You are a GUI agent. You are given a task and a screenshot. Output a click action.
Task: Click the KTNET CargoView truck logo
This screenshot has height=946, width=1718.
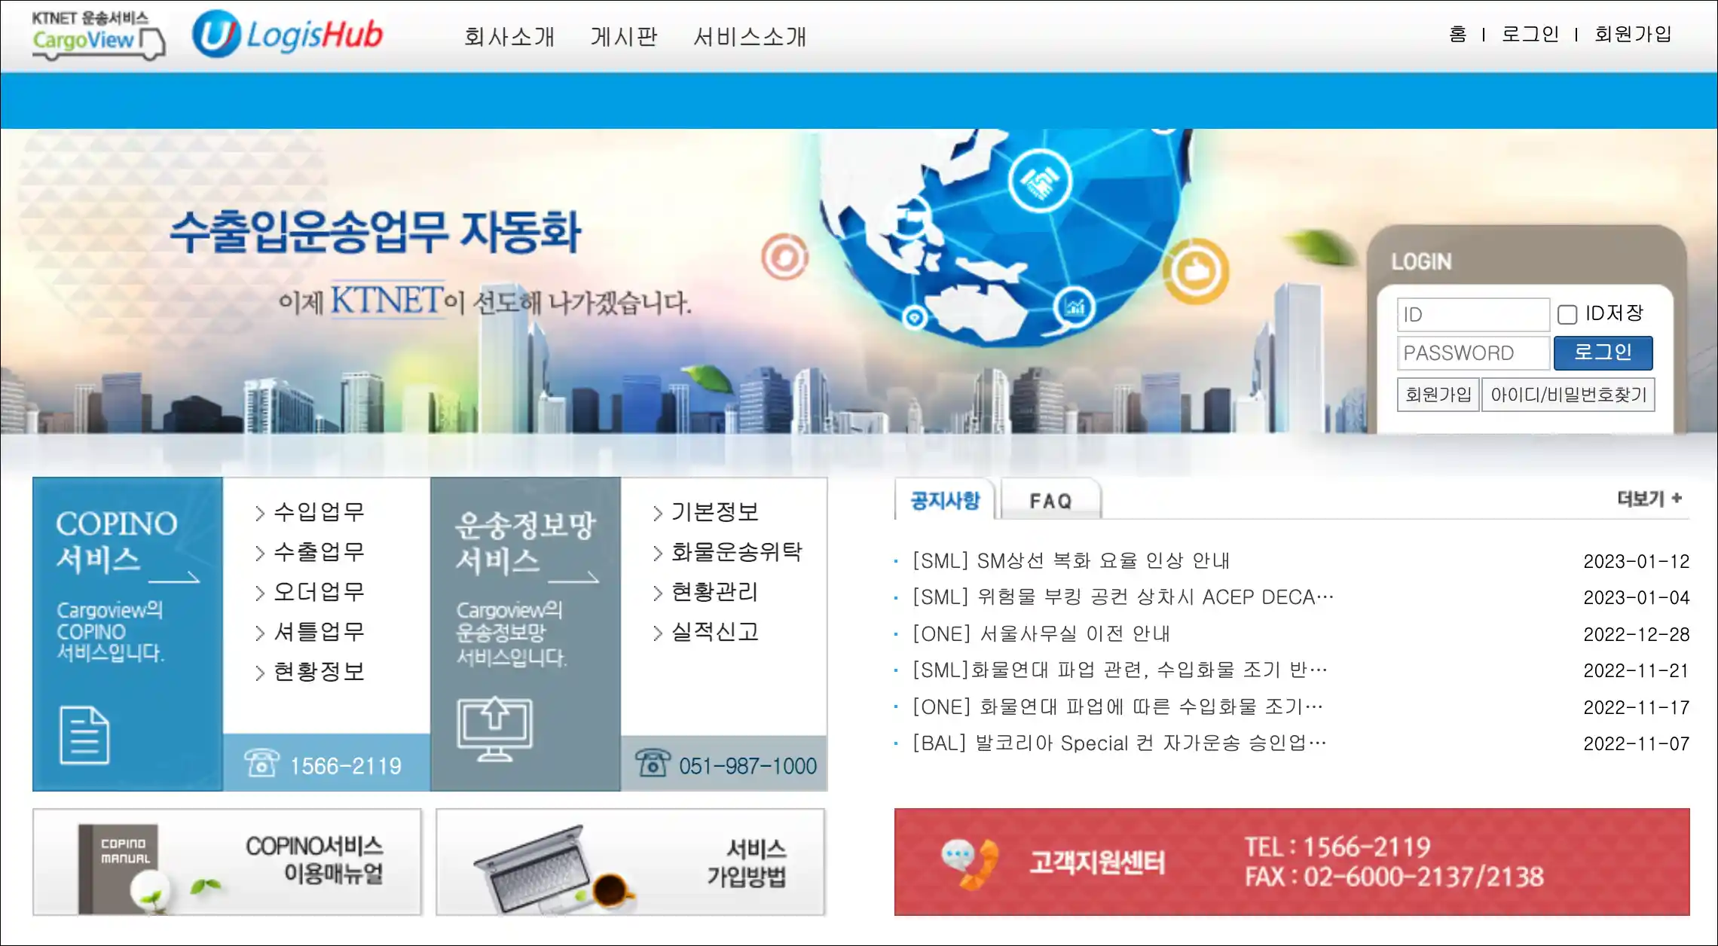(98, 35)
